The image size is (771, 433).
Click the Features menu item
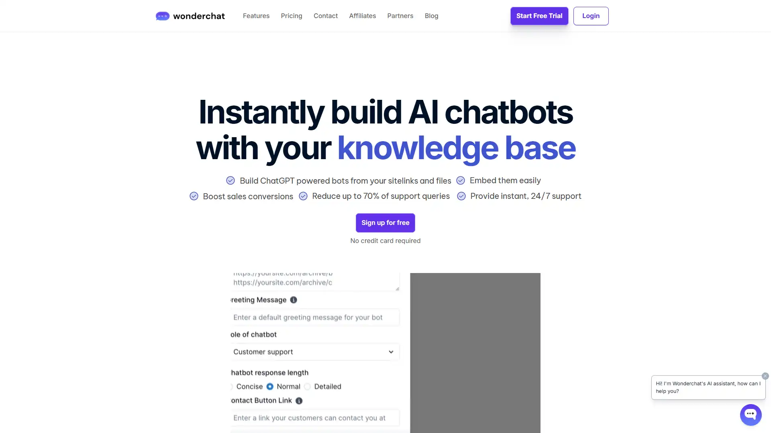pos(256,16)
